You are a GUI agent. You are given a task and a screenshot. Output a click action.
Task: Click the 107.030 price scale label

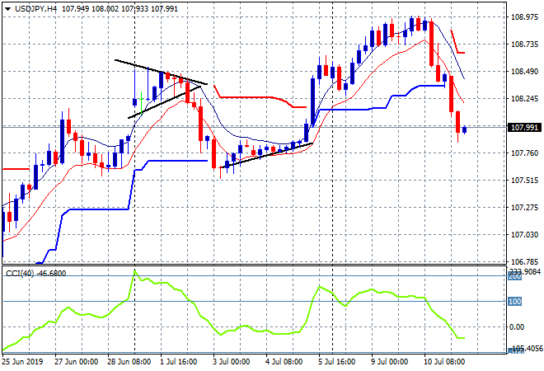(x=524, y=235)
